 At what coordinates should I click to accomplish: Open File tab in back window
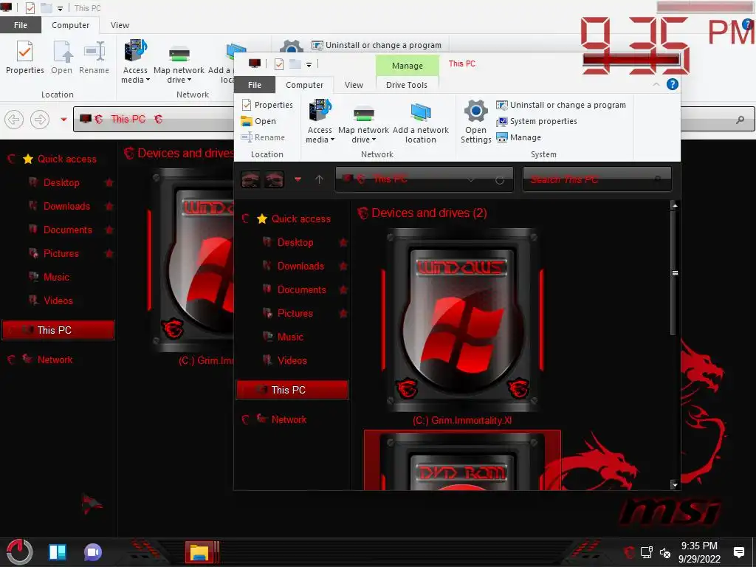(21, 25)
